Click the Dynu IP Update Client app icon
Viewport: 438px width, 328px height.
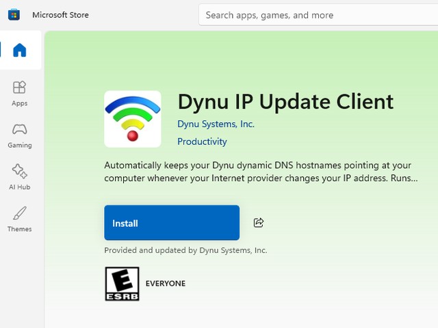pos(133,119)
